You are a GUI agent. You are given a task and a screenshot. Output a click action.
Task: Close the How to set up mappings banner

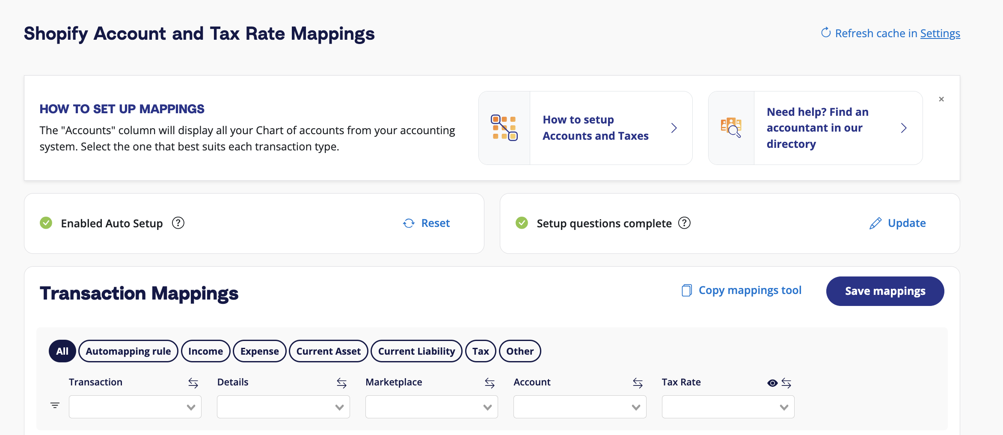point(941,99)
